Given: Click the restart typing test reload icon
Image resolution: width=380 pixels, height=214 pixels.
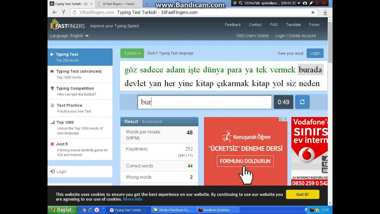Looking at the screenshot, I should coord(302,102).
